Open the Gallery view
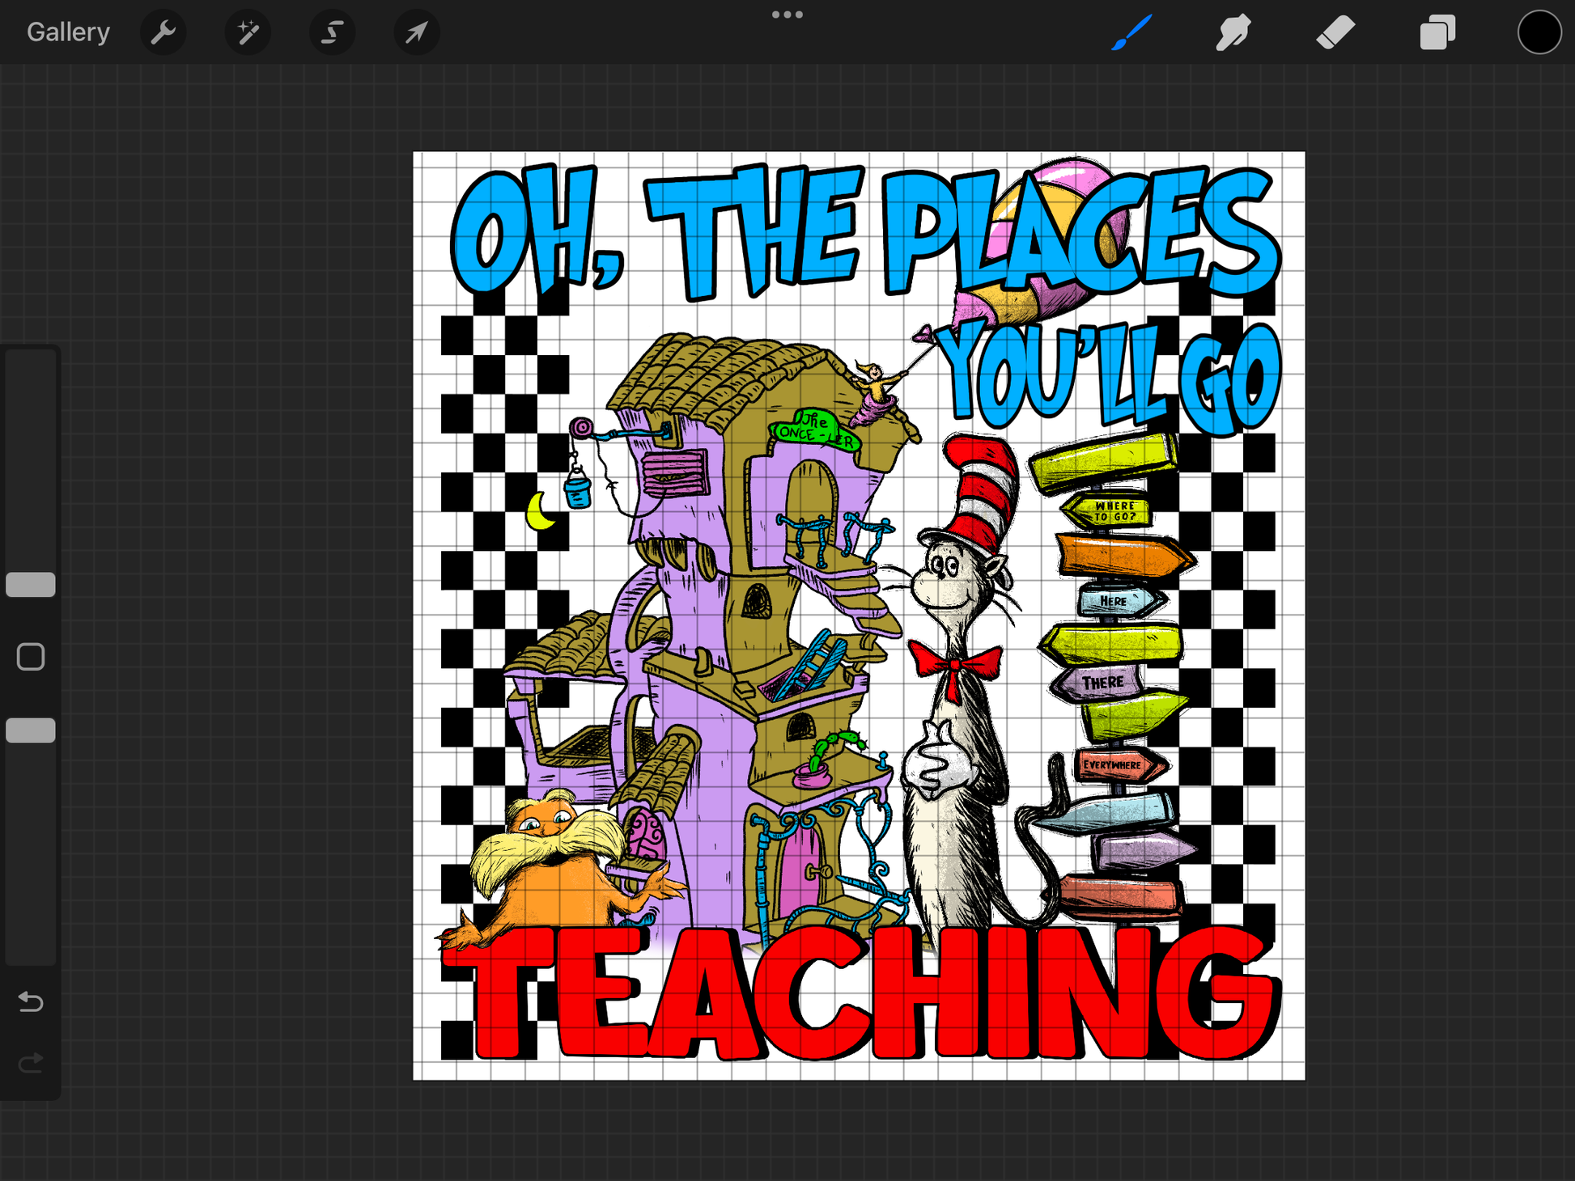 click(x=68, y=32)
